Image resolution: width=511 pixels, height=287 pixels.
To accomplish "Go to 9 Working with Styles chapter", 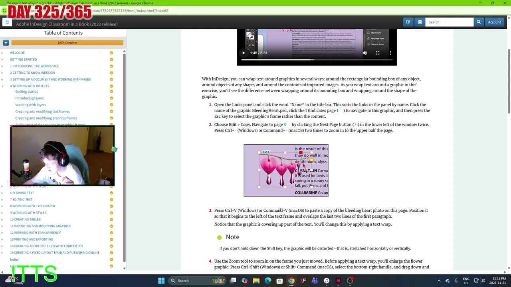I will pyautogui.click(x=28, y=213).
